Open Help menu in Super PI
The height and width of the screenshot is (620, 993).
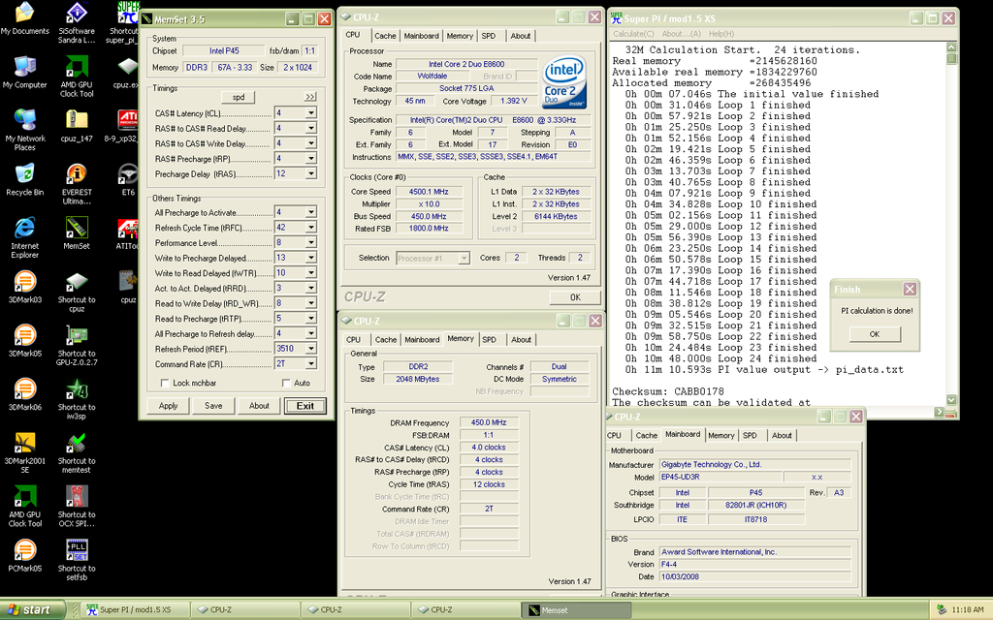click(x=721, y=34)
